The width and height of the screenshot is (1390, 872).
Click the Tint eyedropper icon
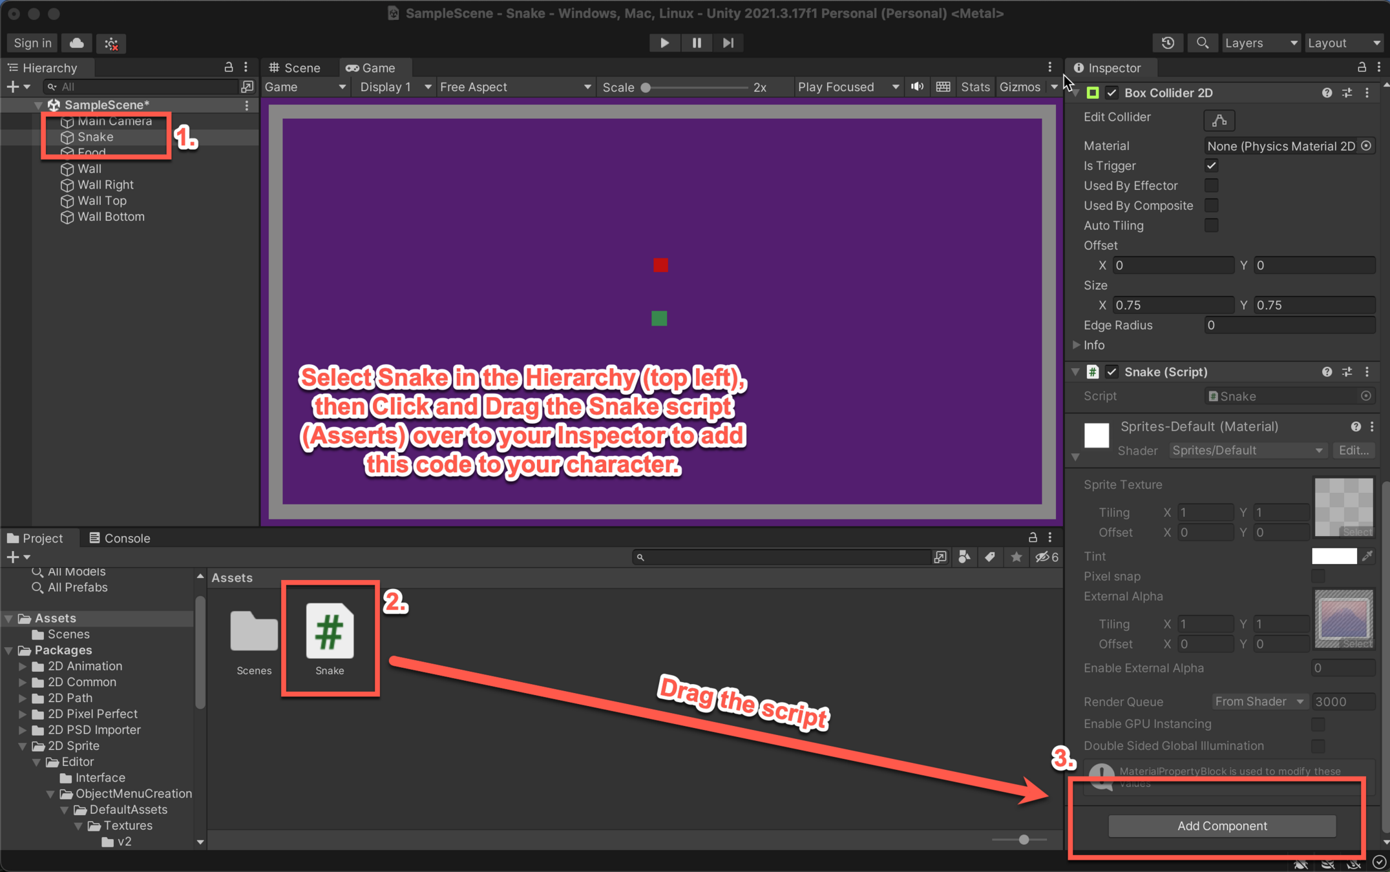click(1367, 556)
